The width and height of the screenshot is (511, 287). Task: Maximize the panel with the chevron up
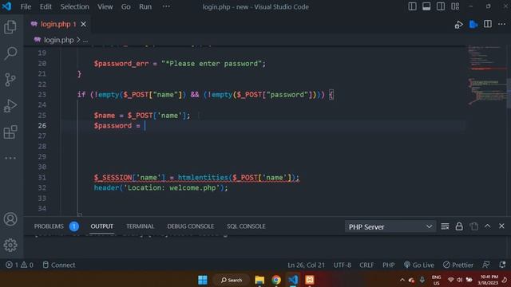[x=488, y=226]
